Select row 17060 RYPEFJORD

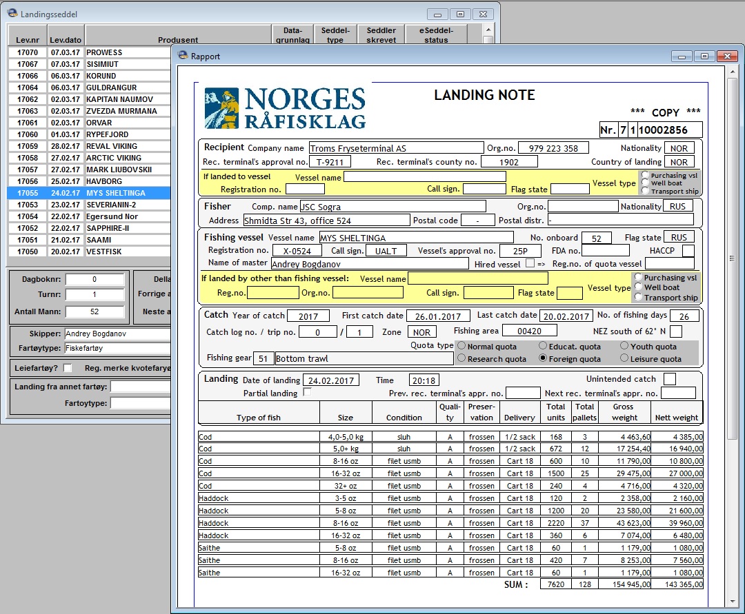point(89,134)
